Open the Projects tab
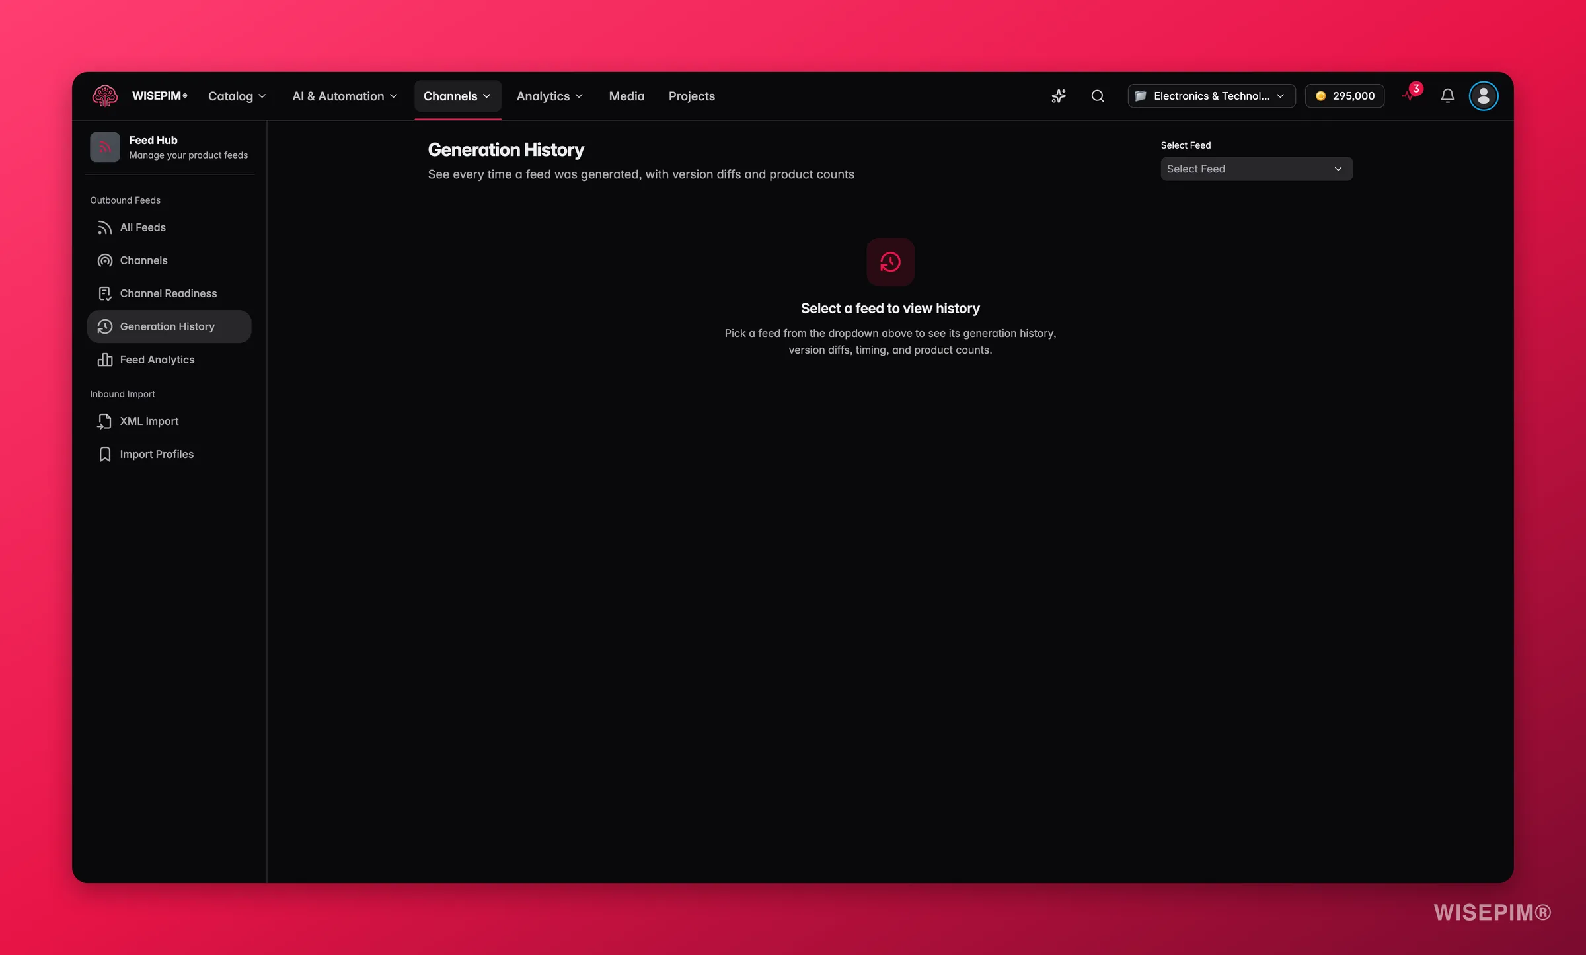 coord(691,96)
